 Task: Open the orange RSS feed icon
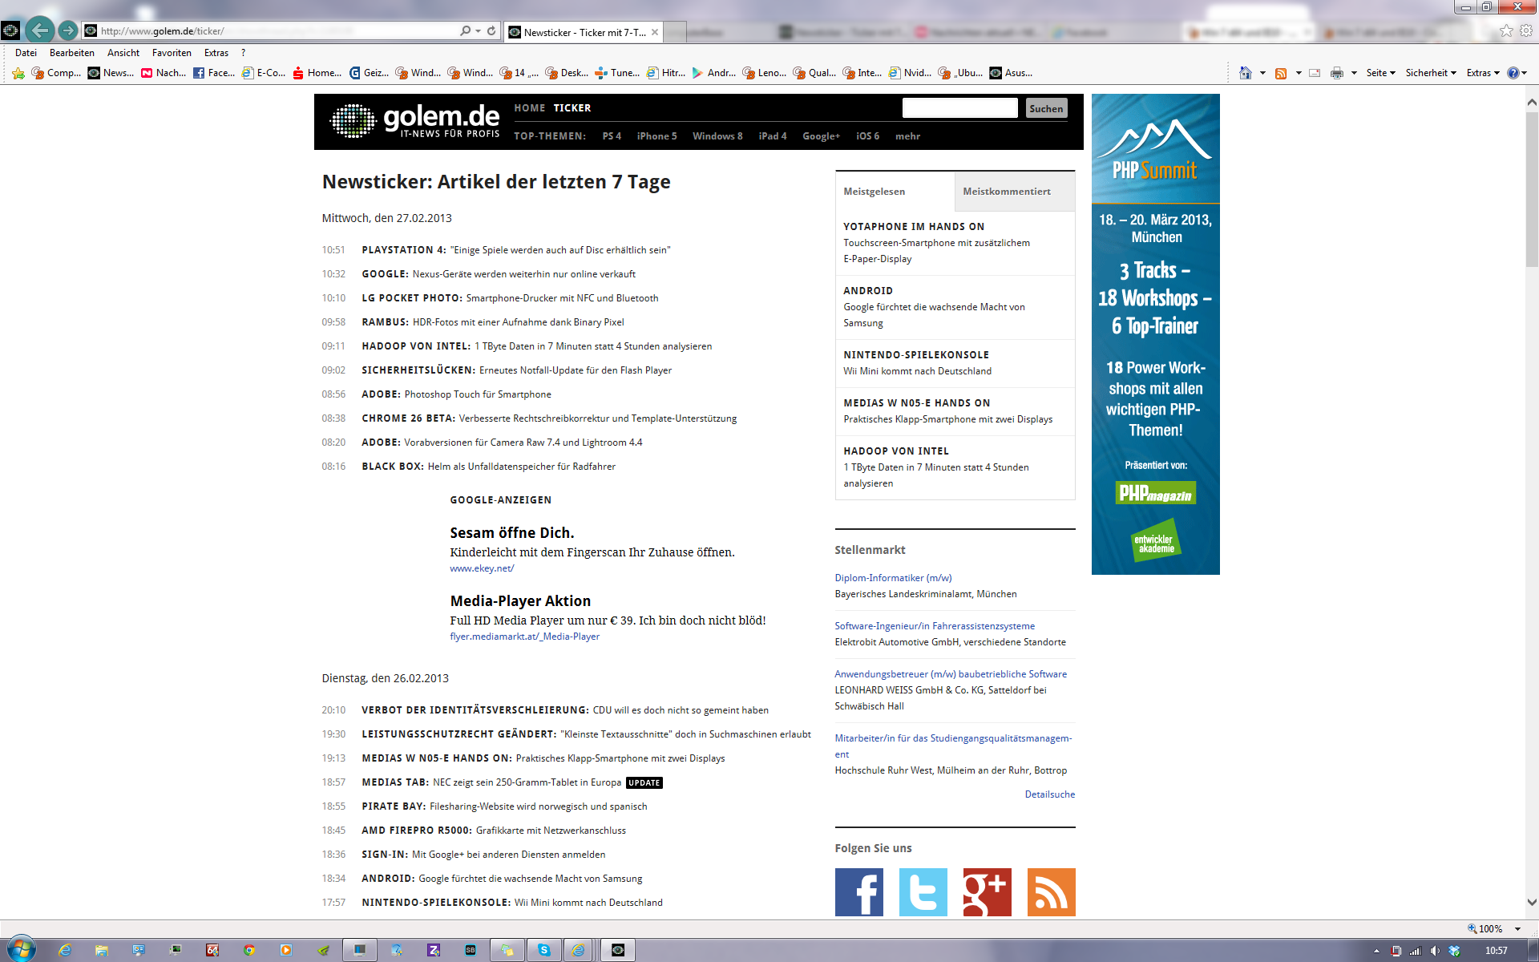point(1051,891)
